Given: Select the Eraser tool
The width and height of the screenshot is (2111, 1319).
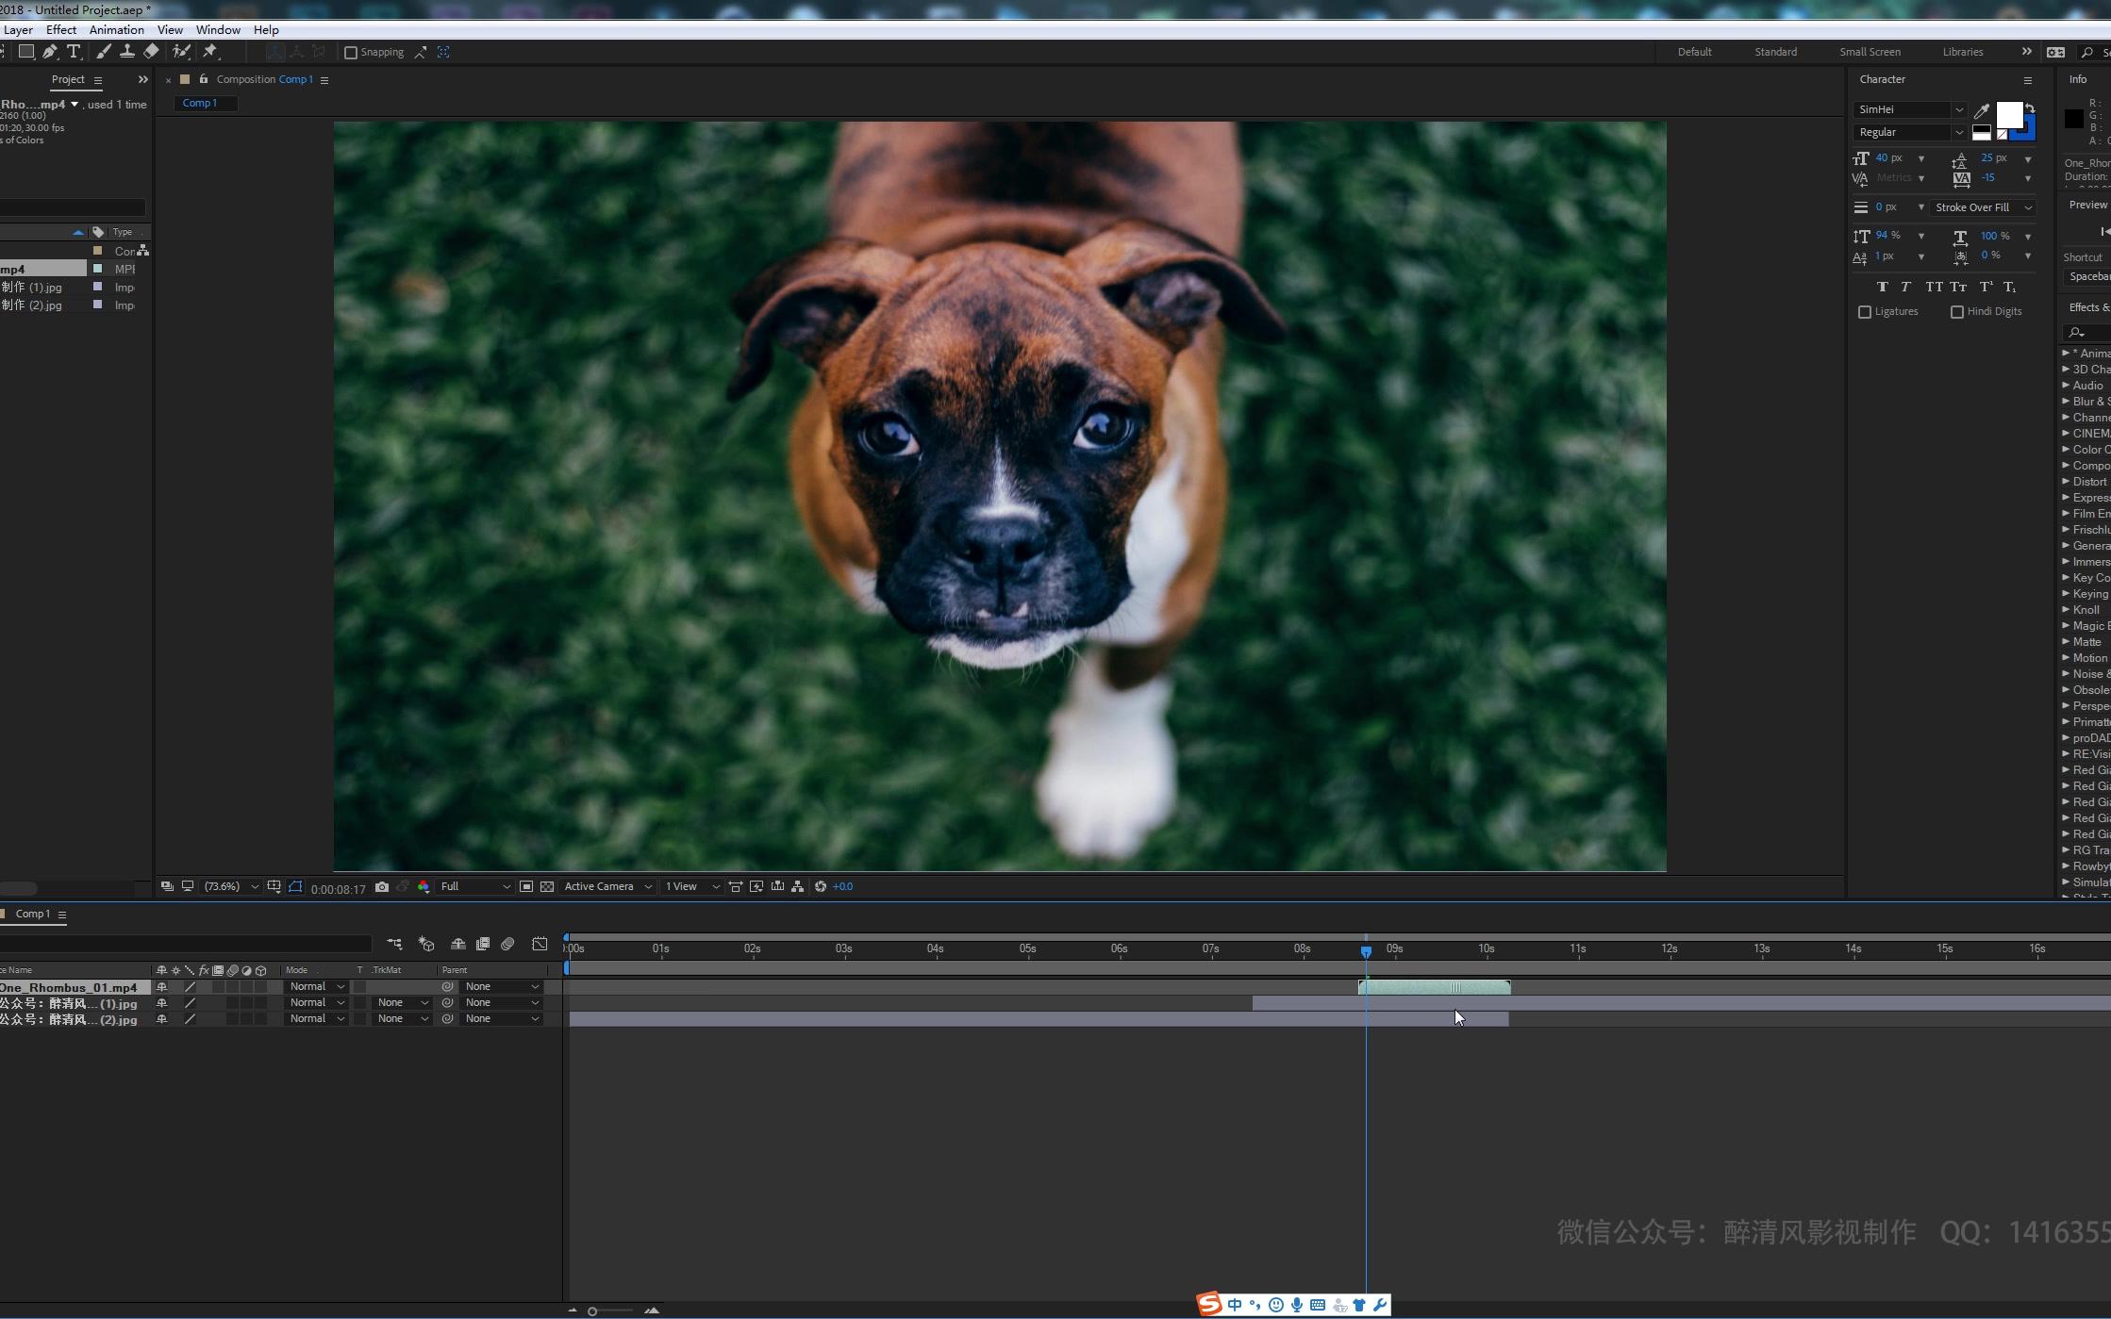Looking at the screenshot, I should coord(151,52).
